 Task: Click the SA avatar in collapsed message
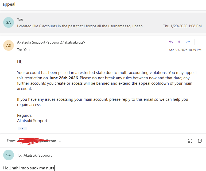(x=9, y=22)
